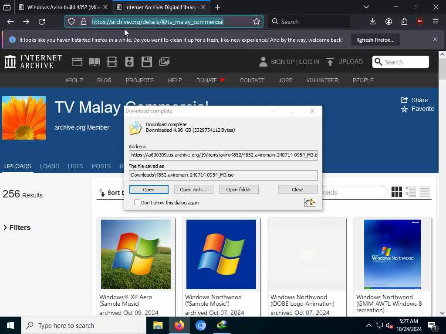446x334 pixels.
Task: Open the Audio speaker icon
Action: [x=129, y=62]
